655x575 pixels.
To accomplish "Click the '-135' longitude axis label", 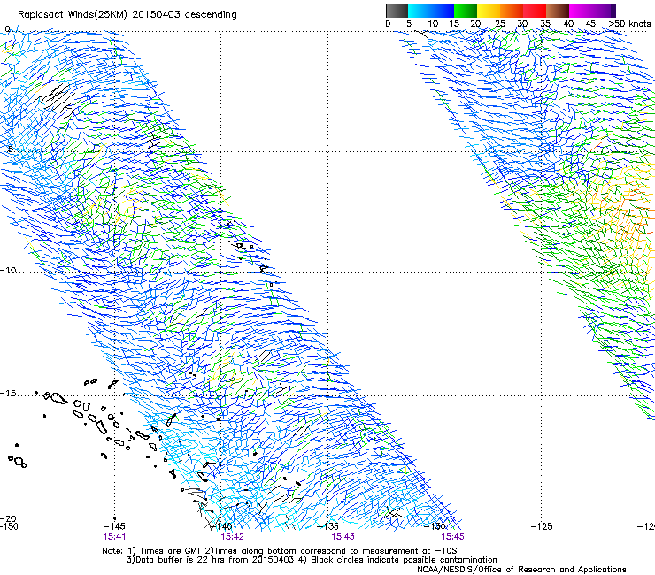I will pos(327,526).
